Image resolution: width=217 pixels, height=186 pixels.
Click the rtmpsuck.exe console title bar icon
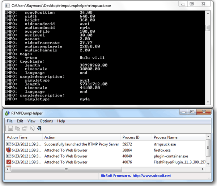pos(7,6)
